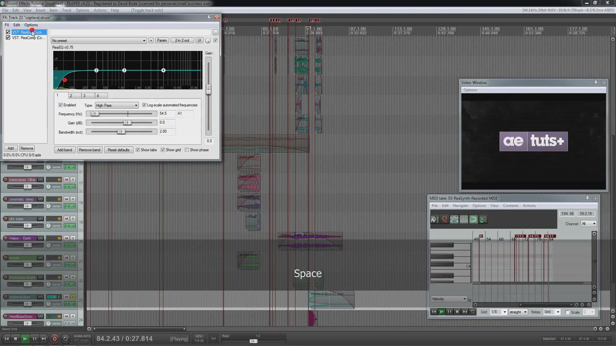Screen dimensions: 616x346
Task: Open the straight grid type dropdown
Action: click(x=518, y=312)
